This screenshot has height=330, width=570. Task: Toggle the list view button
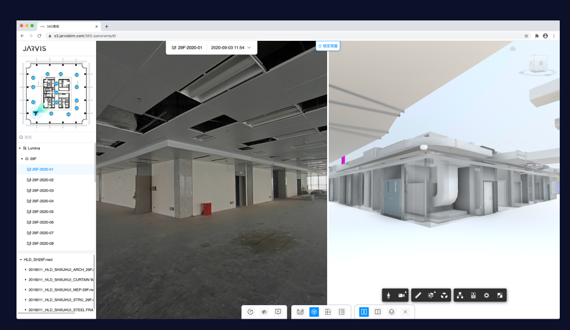pos(342,312)
